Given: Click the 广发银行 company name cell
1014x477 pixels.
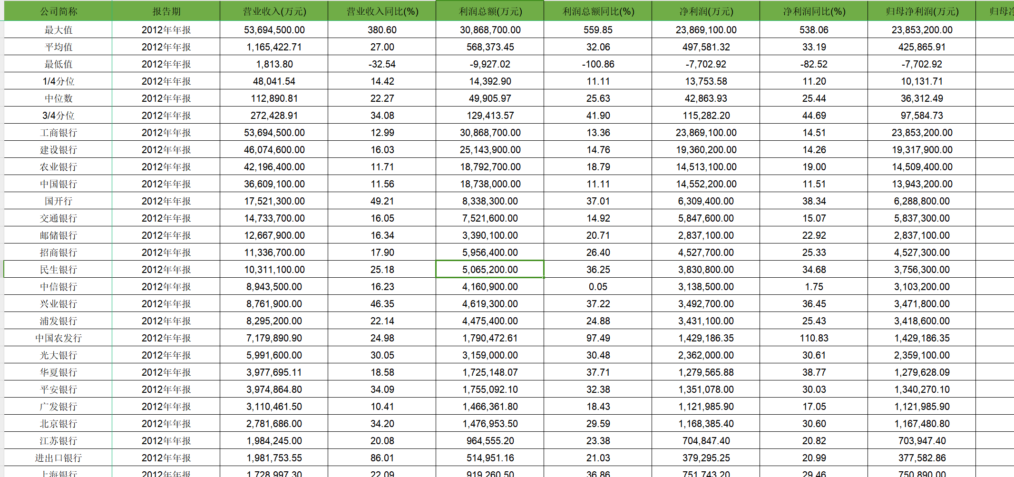Looking at the screenshot, I should pos(58,406).
